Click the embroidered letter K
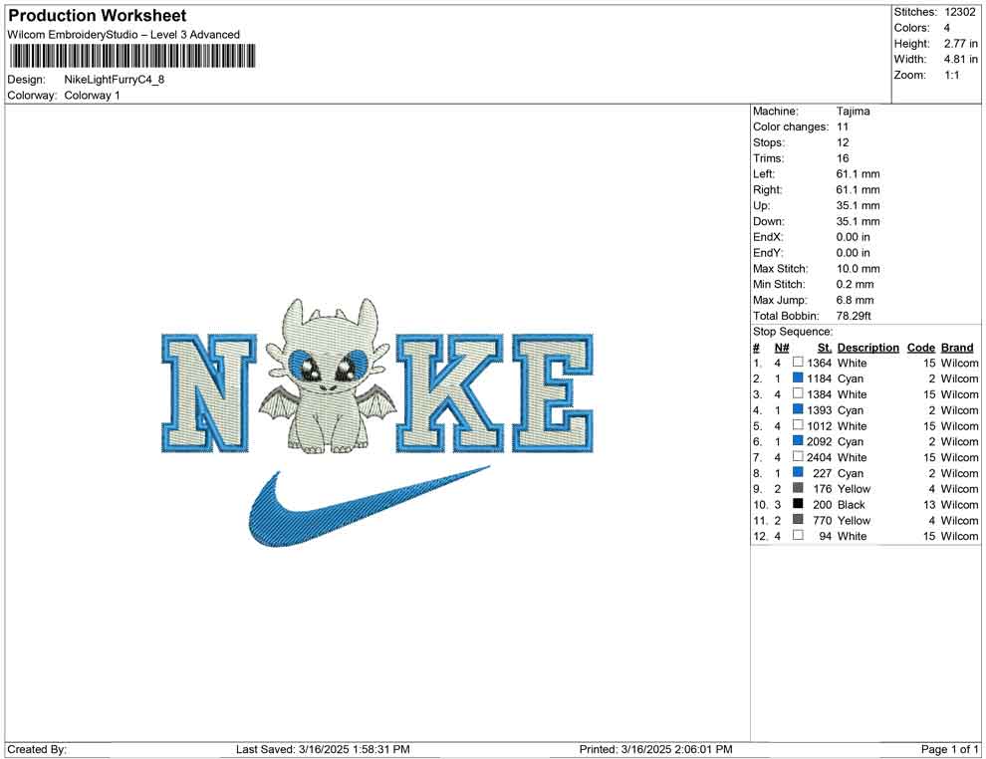The width and height of the screenshot is (986, 759). point(450,393)
